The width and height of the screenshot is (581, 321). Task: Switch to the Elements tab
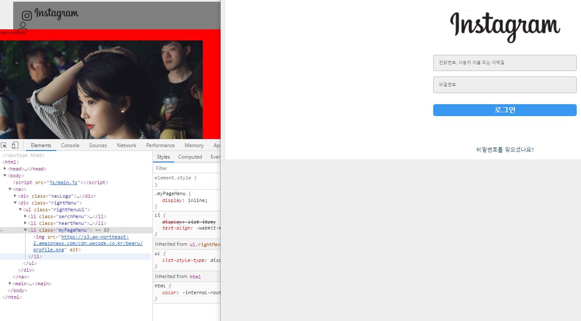tap(41, 145)
